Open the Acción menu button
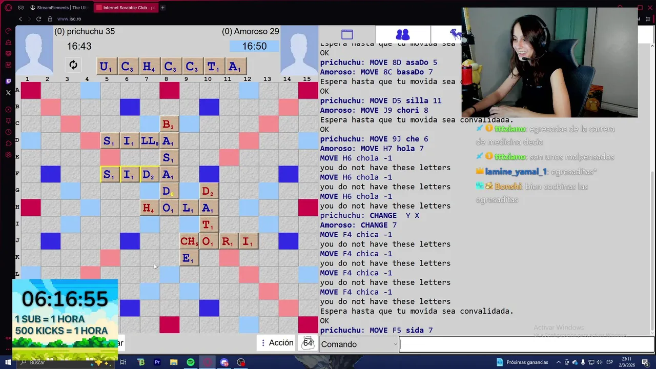 point(277,343)
